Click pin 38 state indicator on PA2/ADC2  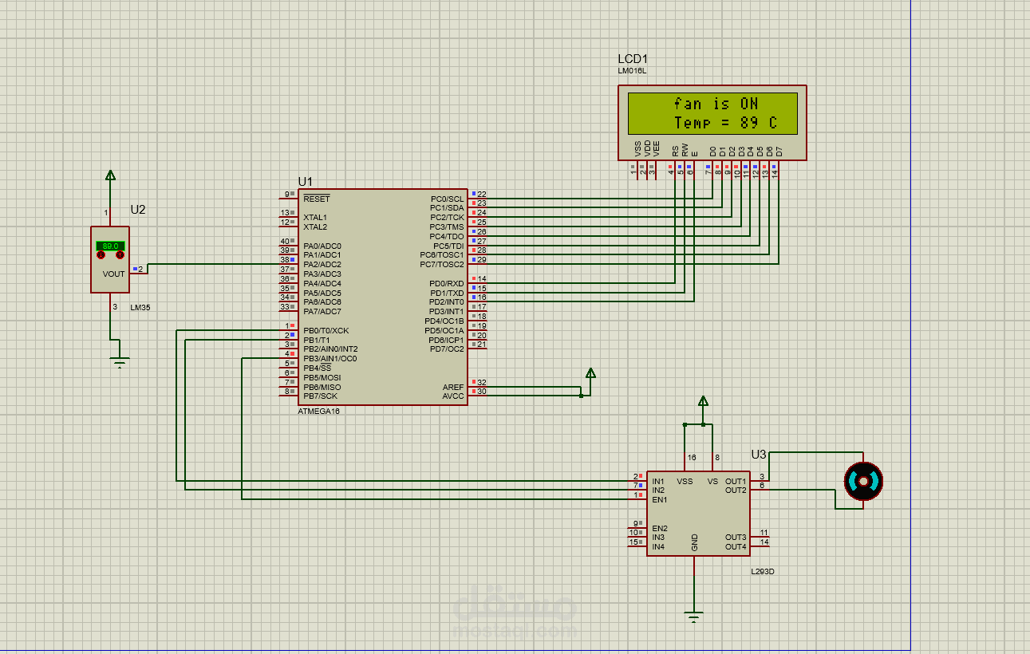(293, 259)
